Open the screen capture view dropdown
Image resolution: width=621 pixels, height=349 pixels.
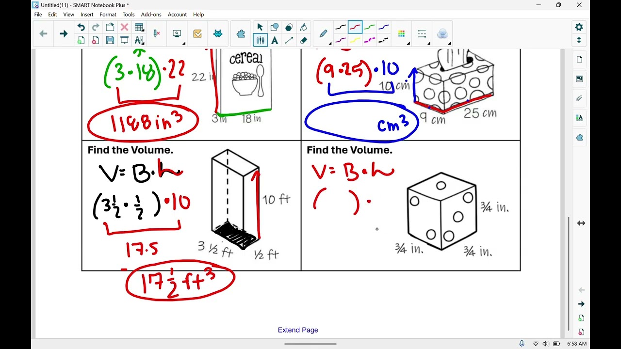178,34
